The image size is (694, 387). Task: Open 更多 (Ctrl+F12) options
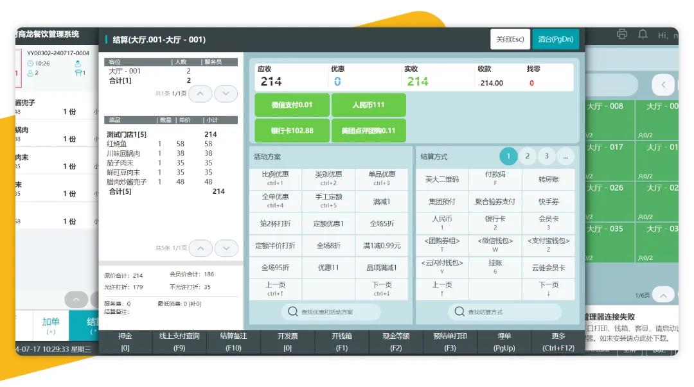[558, 342]
